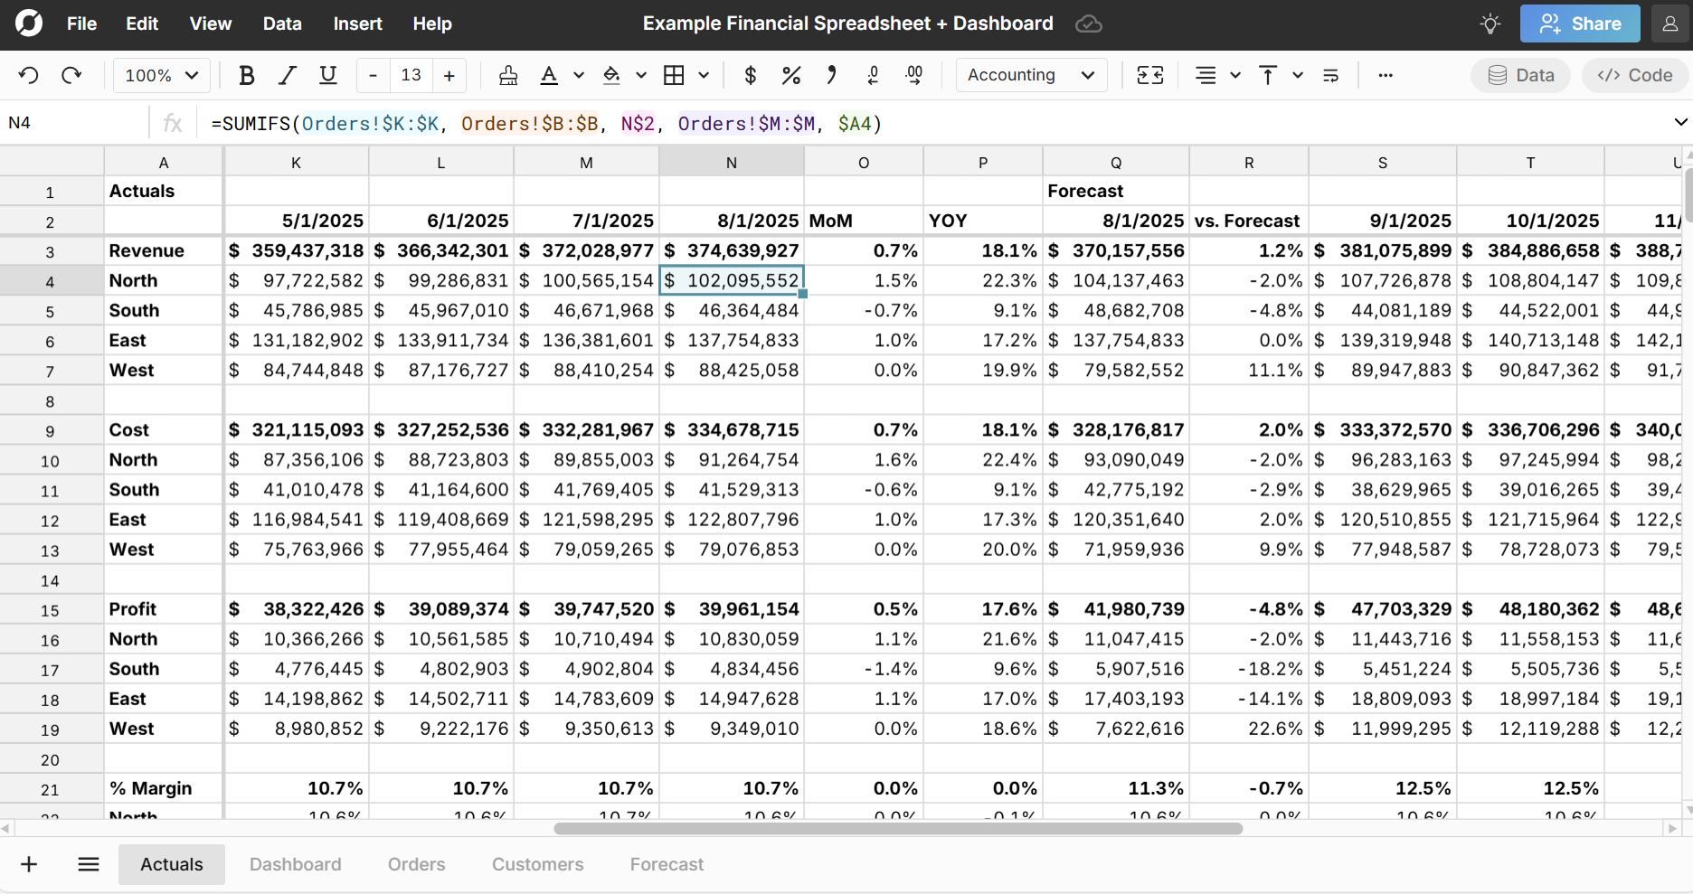1693x894 pixels.
Task: Open the Code panel
Action: [1633, 75]
